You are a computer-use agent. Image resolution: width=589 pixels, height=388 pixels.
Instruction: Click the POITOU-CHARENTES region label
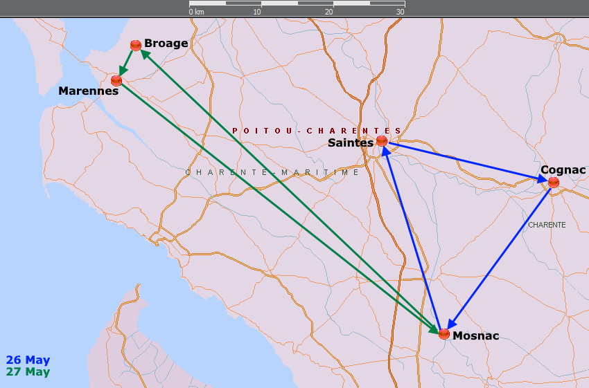click(x=317, y=131)
